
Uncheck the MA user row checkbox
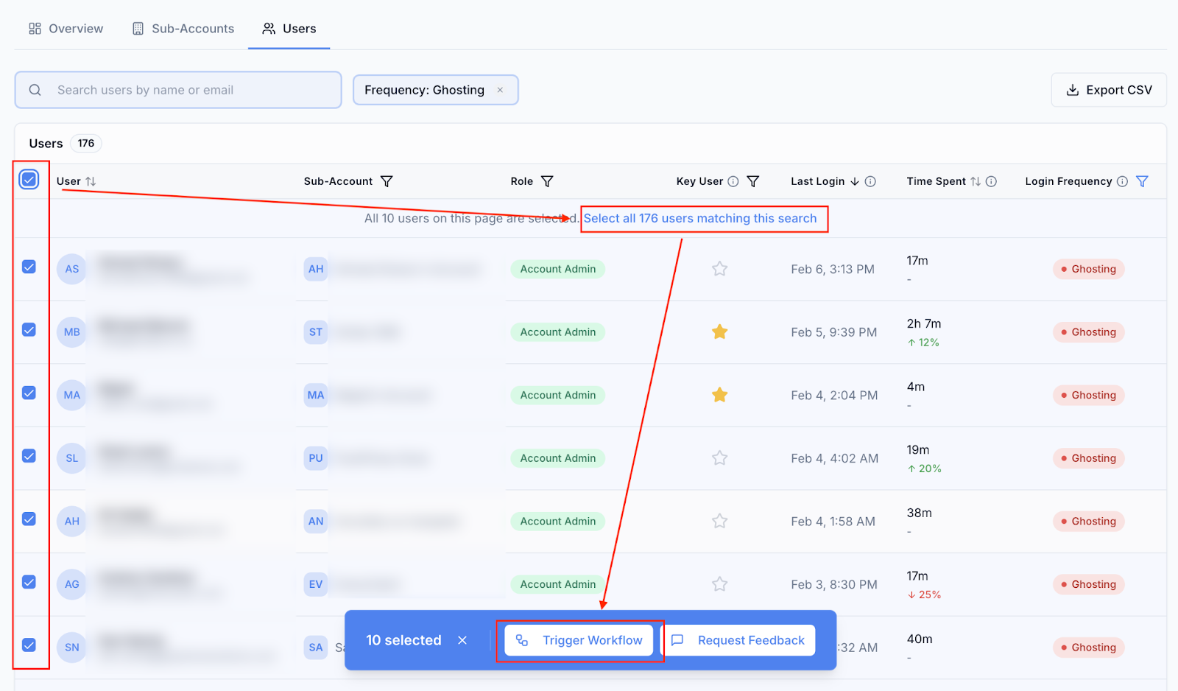(x=29, y=393)
